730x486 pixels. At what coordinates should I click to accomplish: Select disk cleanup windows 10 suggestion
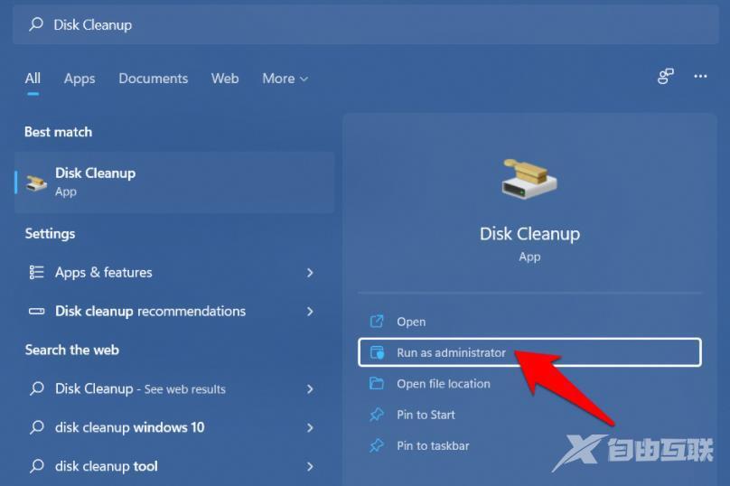pos(174,427)
